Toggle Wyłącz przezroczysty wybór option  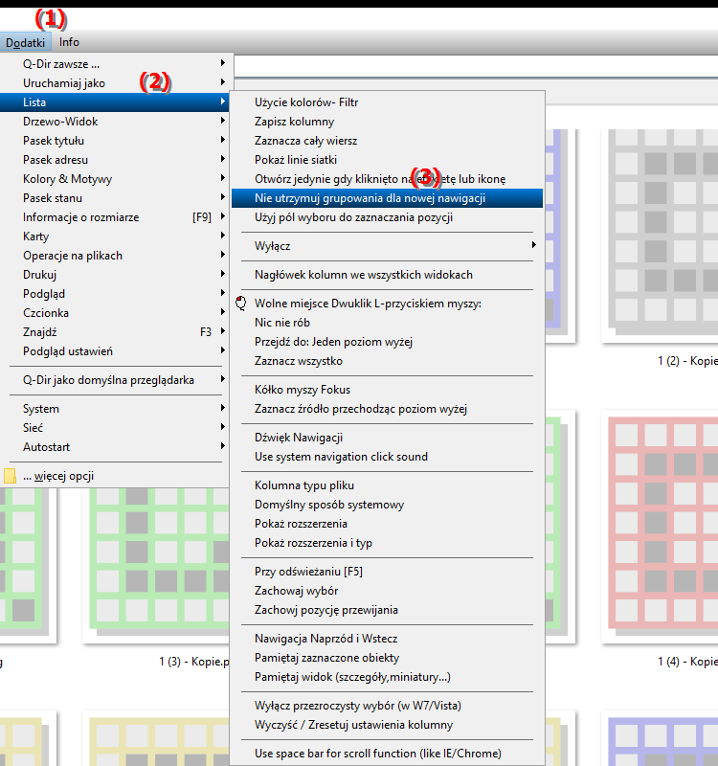pyautogui.click(x=387, y=706)
